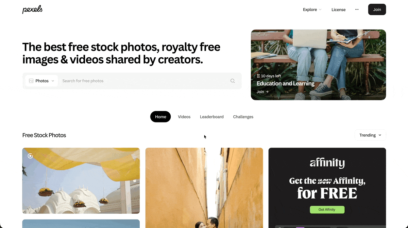Image resolution: width=408 pixels, height=228 pixels.
Task: Open the Photos search type dropdown
Action: [41, 81]
